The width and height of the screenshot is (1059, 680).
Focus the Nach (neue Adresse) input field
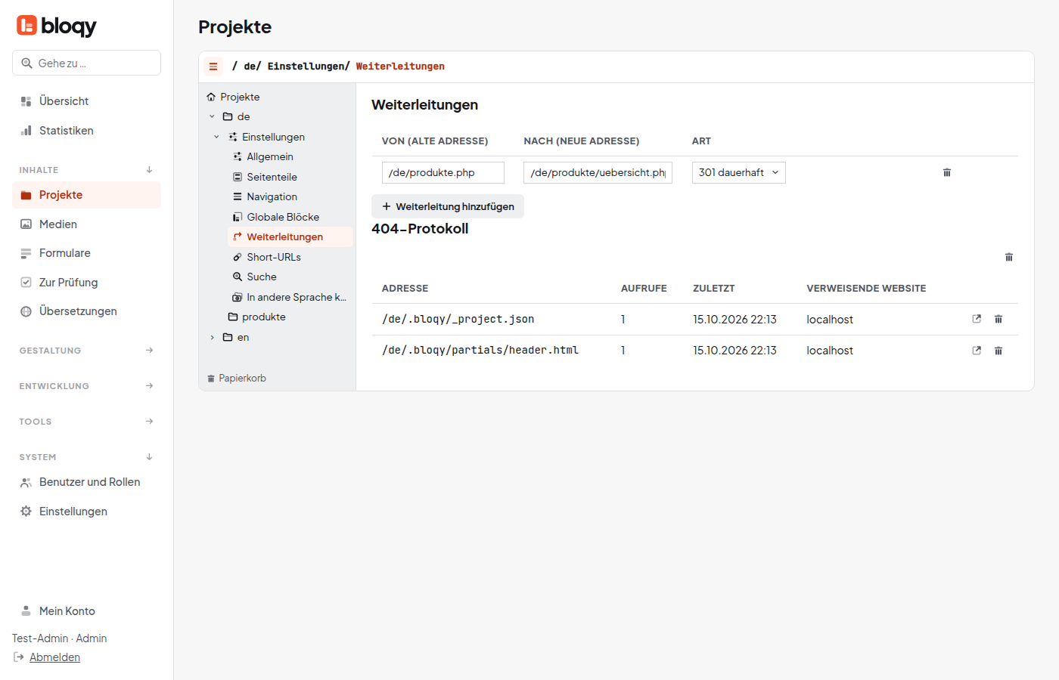[x=598, y=172]
